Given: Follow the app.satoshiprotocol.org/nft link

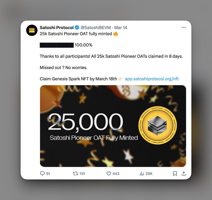Looking at the screenshot, I should pos(152,79).
